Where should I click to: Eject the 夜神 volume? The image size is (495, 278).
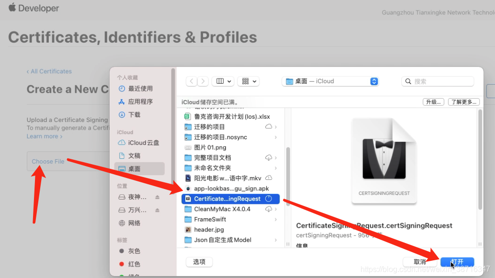coord(157,197)
